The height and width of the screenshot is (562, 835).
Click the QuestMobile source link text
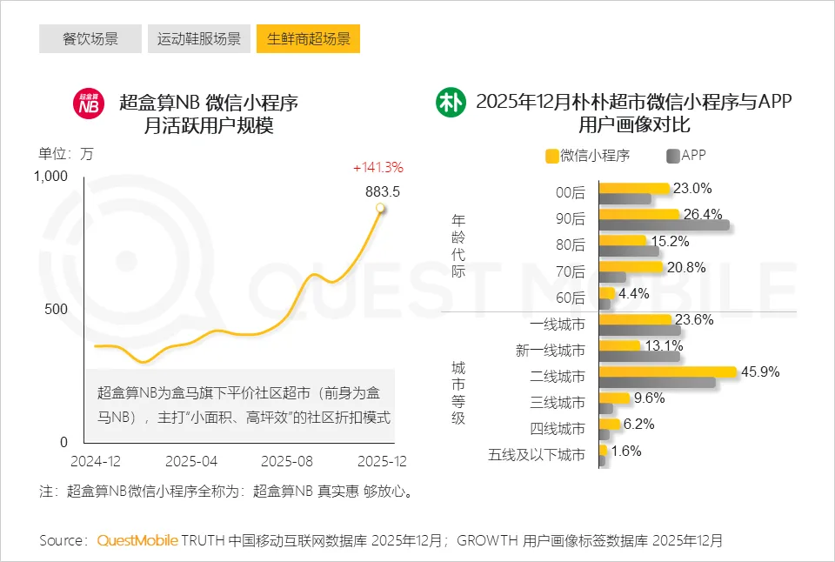(x=137, y=540)
